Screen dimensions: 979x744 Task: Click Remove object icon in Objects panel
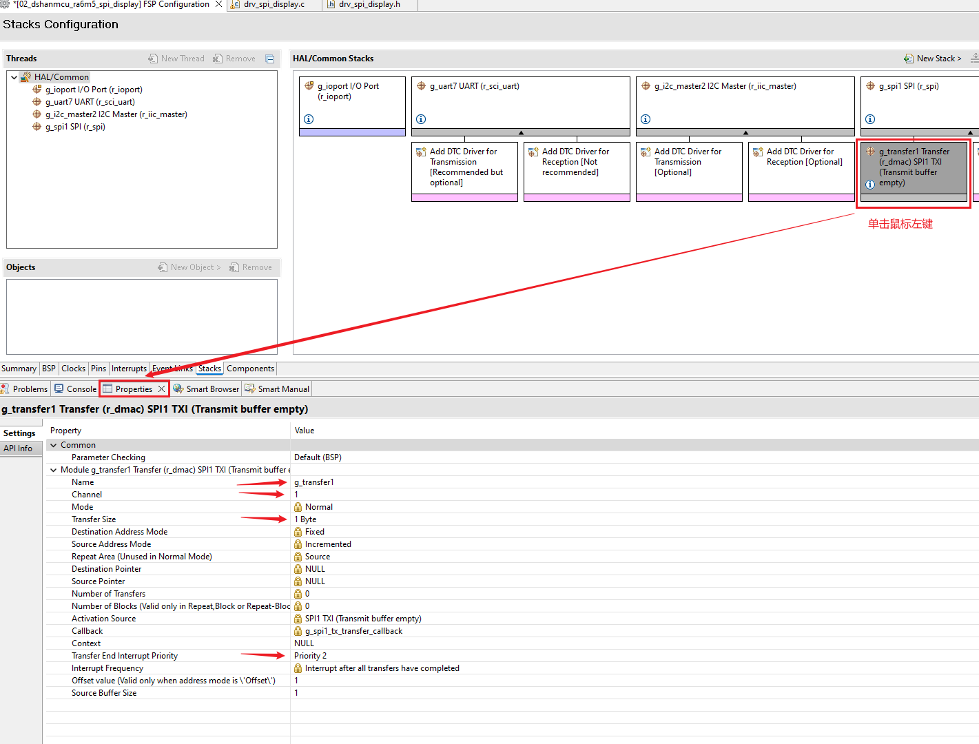click(x=234, y=267)
